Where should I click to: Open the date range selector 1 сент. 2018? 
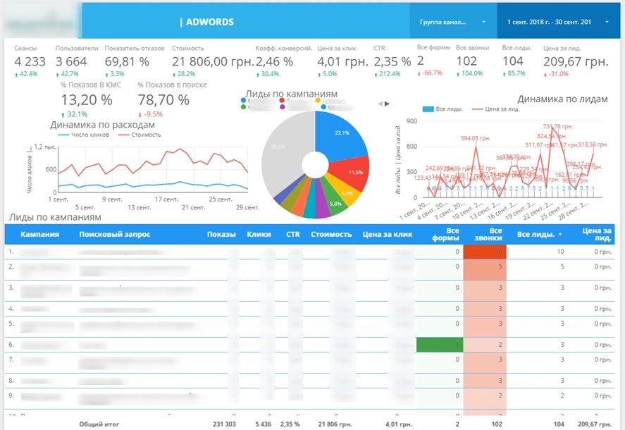click(x=558, y=22)
